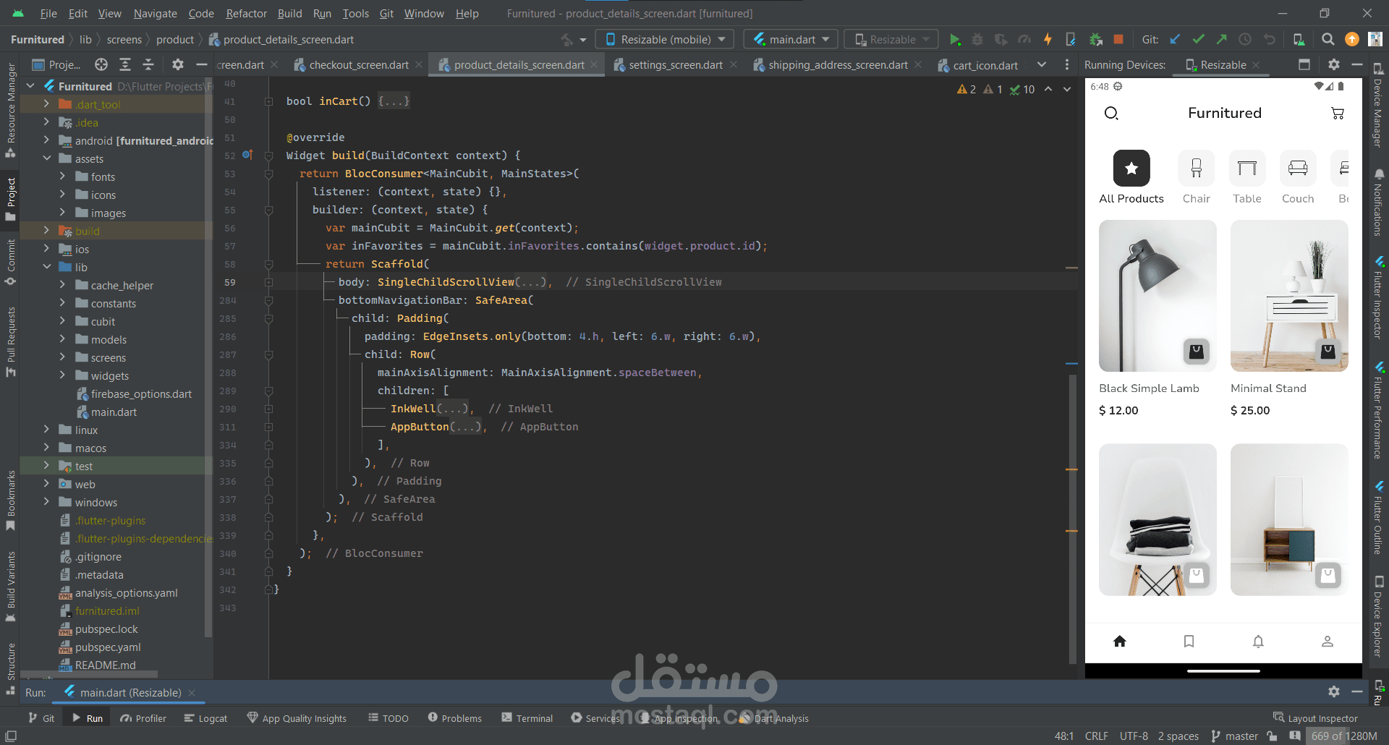Trigger Flutter hot reload lightning icon
Screen dimensions: 1389x745
click(x=1048, y=40)
